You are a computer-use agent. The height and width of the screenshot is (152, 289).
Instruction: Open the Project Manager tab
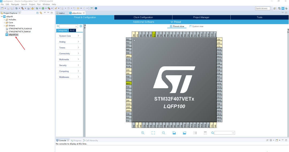[x=201, y=17]
